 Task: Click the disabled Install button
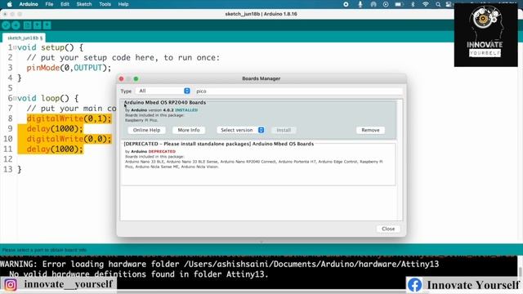[x=284, y=130]
